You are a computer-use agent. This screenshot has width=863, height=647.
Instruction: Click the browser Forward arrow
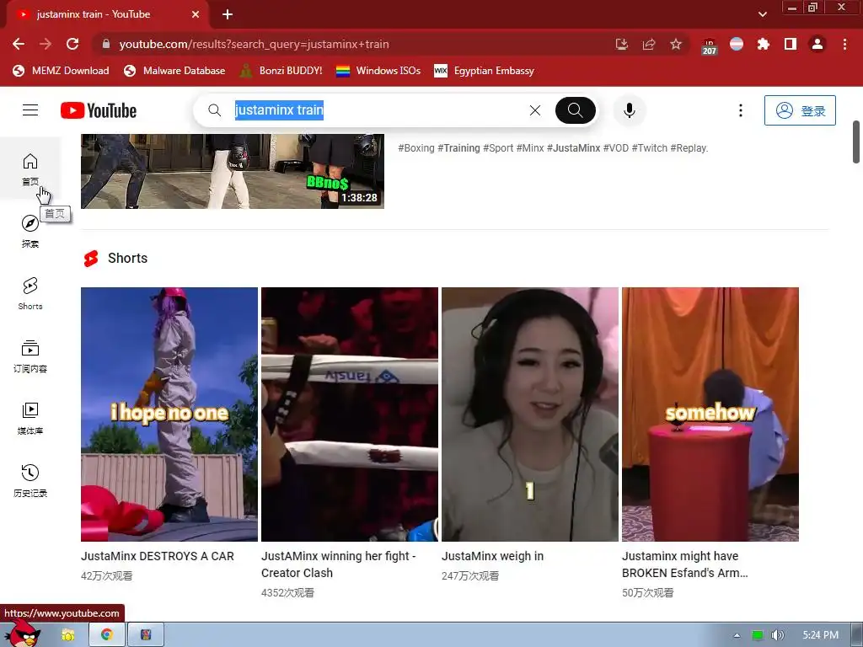click(x=46, y=44)
